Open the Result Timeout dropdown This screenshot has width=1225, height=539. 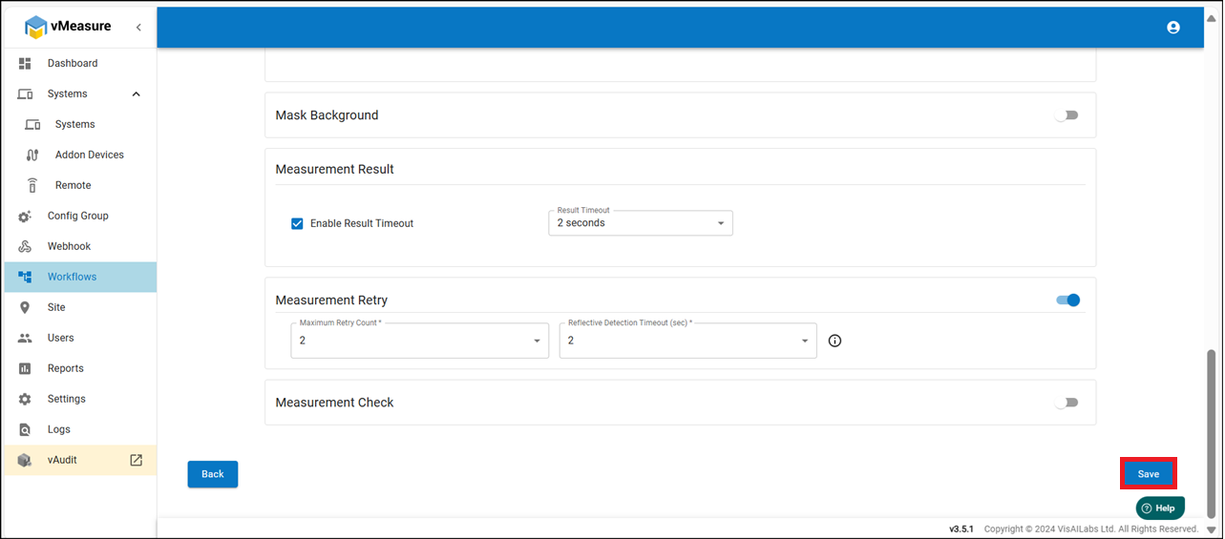640,223
